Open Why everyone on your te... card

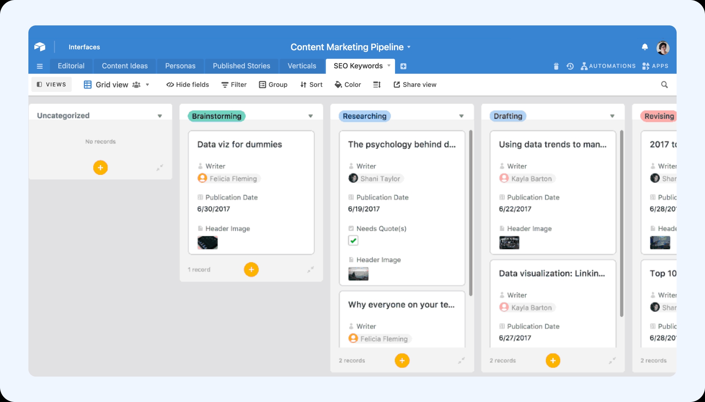pos(402,319)
